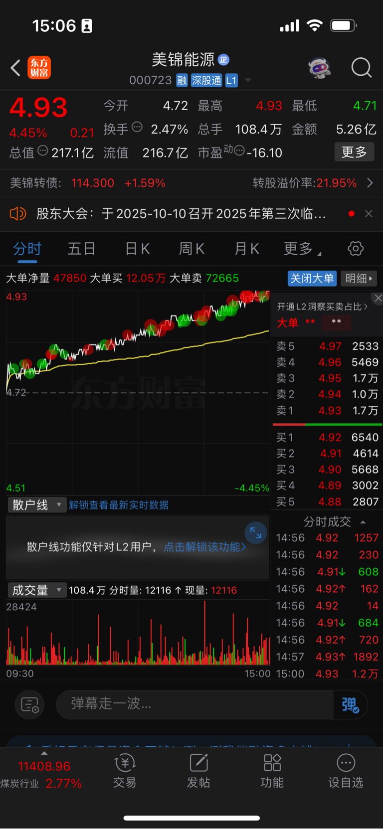383x829 pixels.
Task: Expand the stock code dropdown triangle
Action: pyautogui.click(x=248, y=81)
